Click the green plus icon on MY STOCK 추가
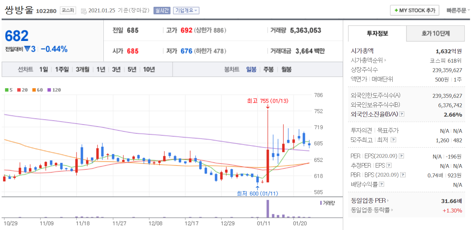 tap(396, 10)
